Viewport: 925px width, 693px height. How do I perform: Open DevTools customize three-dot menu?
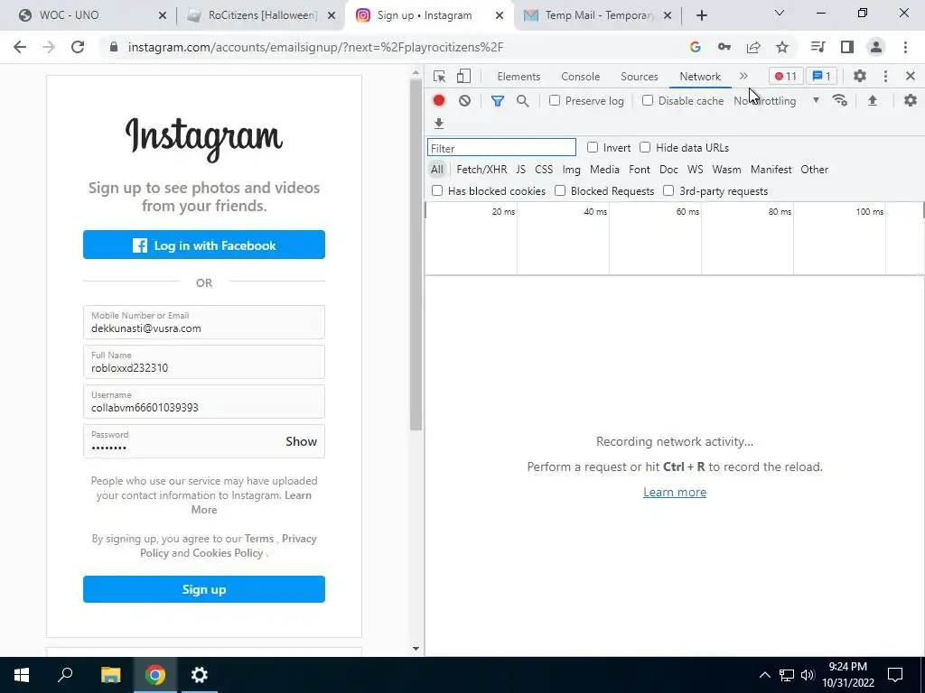885,76
